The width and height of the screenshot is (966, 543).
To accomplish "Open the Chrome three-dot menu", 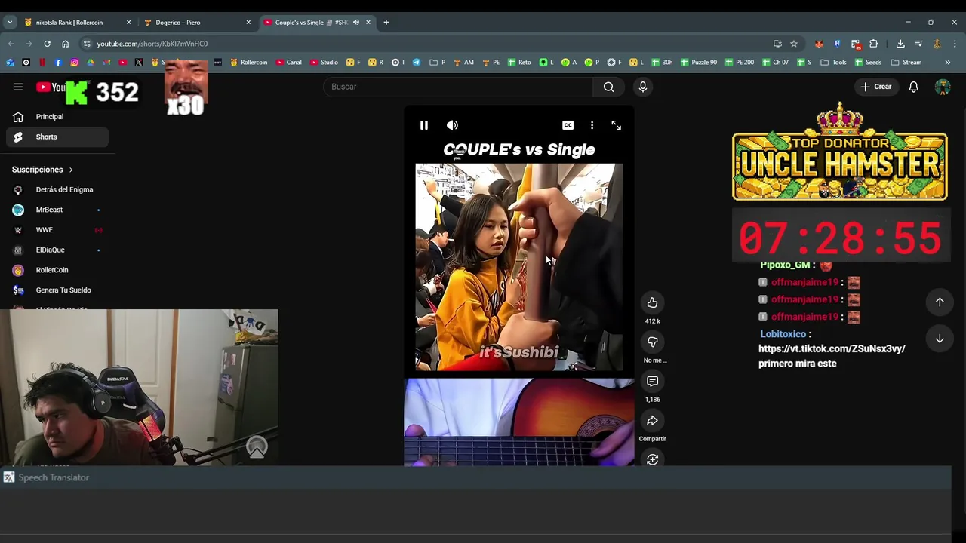I will 955,44.
